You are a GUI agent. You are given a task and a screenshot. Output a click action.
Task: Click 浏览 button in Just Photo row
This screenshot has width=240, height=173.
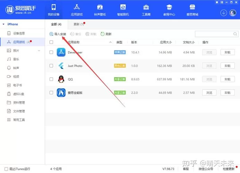(209, 66)
